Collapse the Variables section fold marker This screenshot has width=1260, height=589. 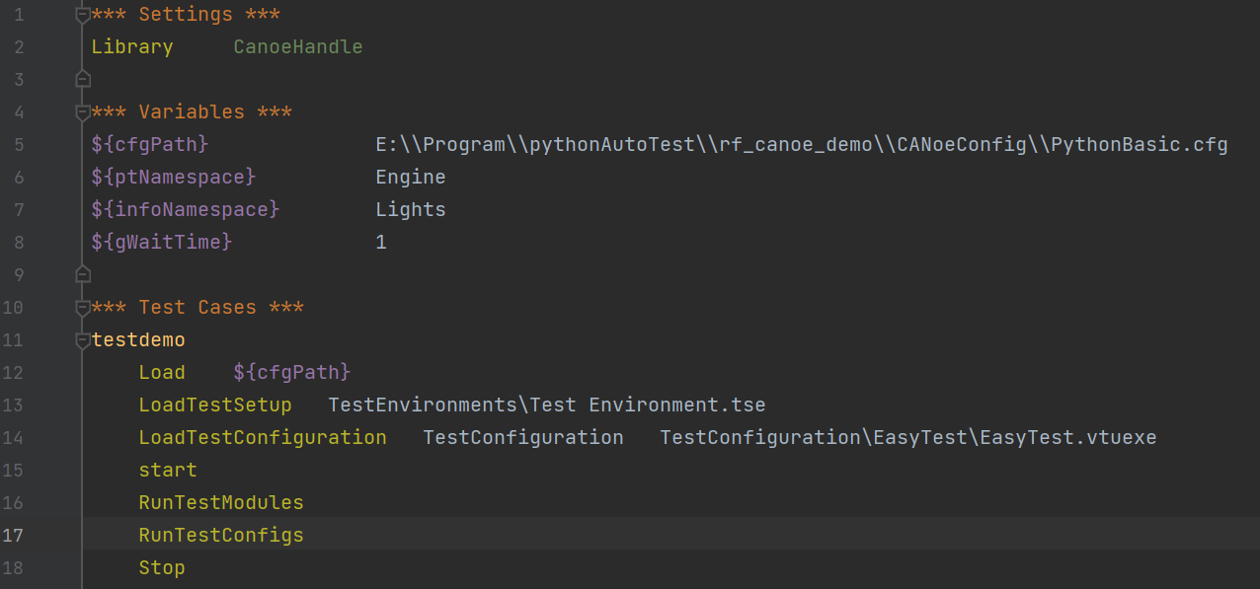pyautogui.click(x=83, y=112)
